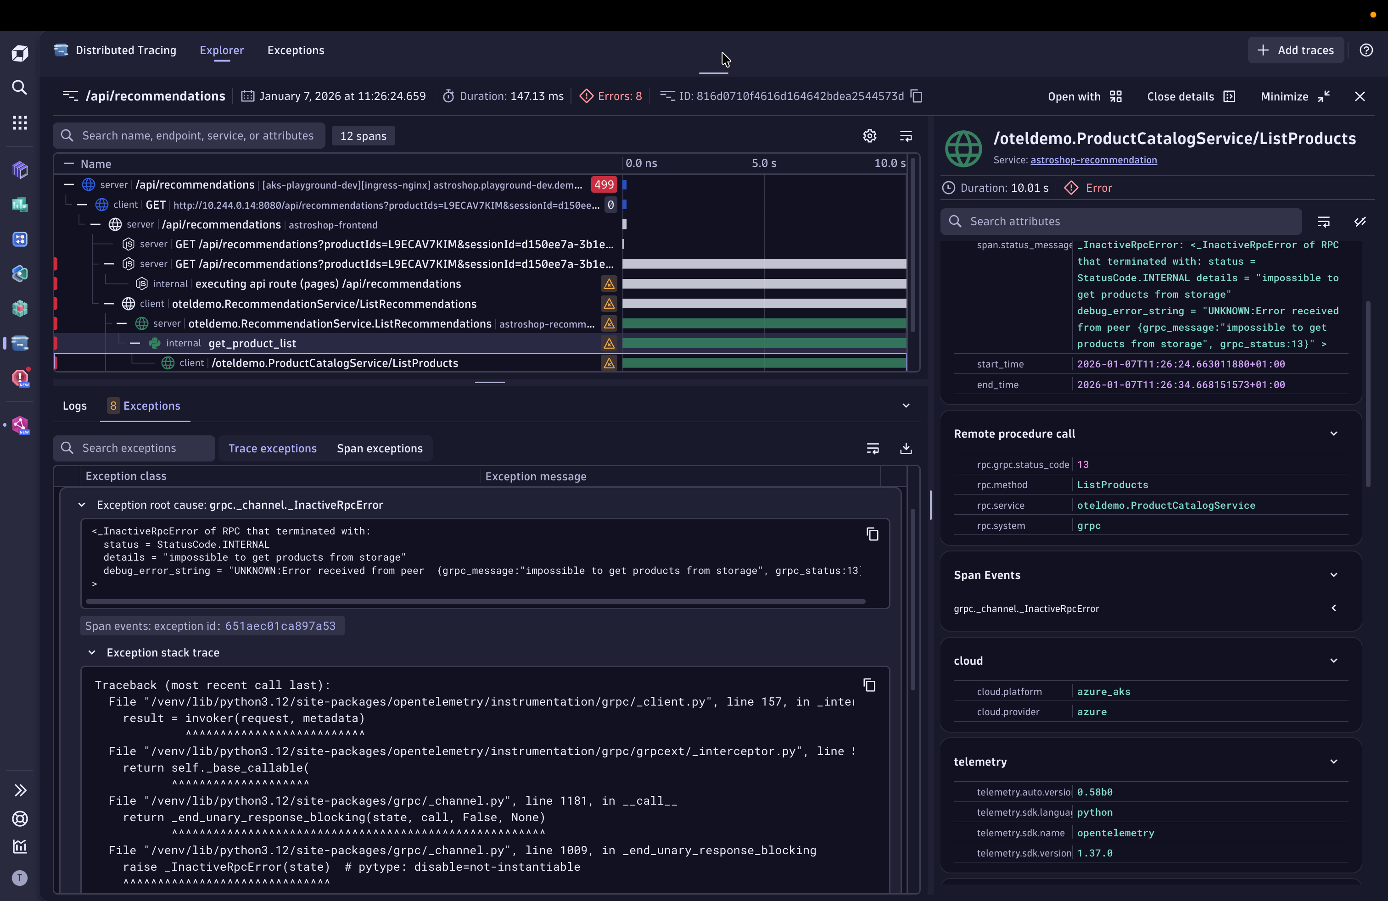Copy the trace ID to clipboard
The height and width of the screenshot is (901, 1388).
(x=916, y=96)
